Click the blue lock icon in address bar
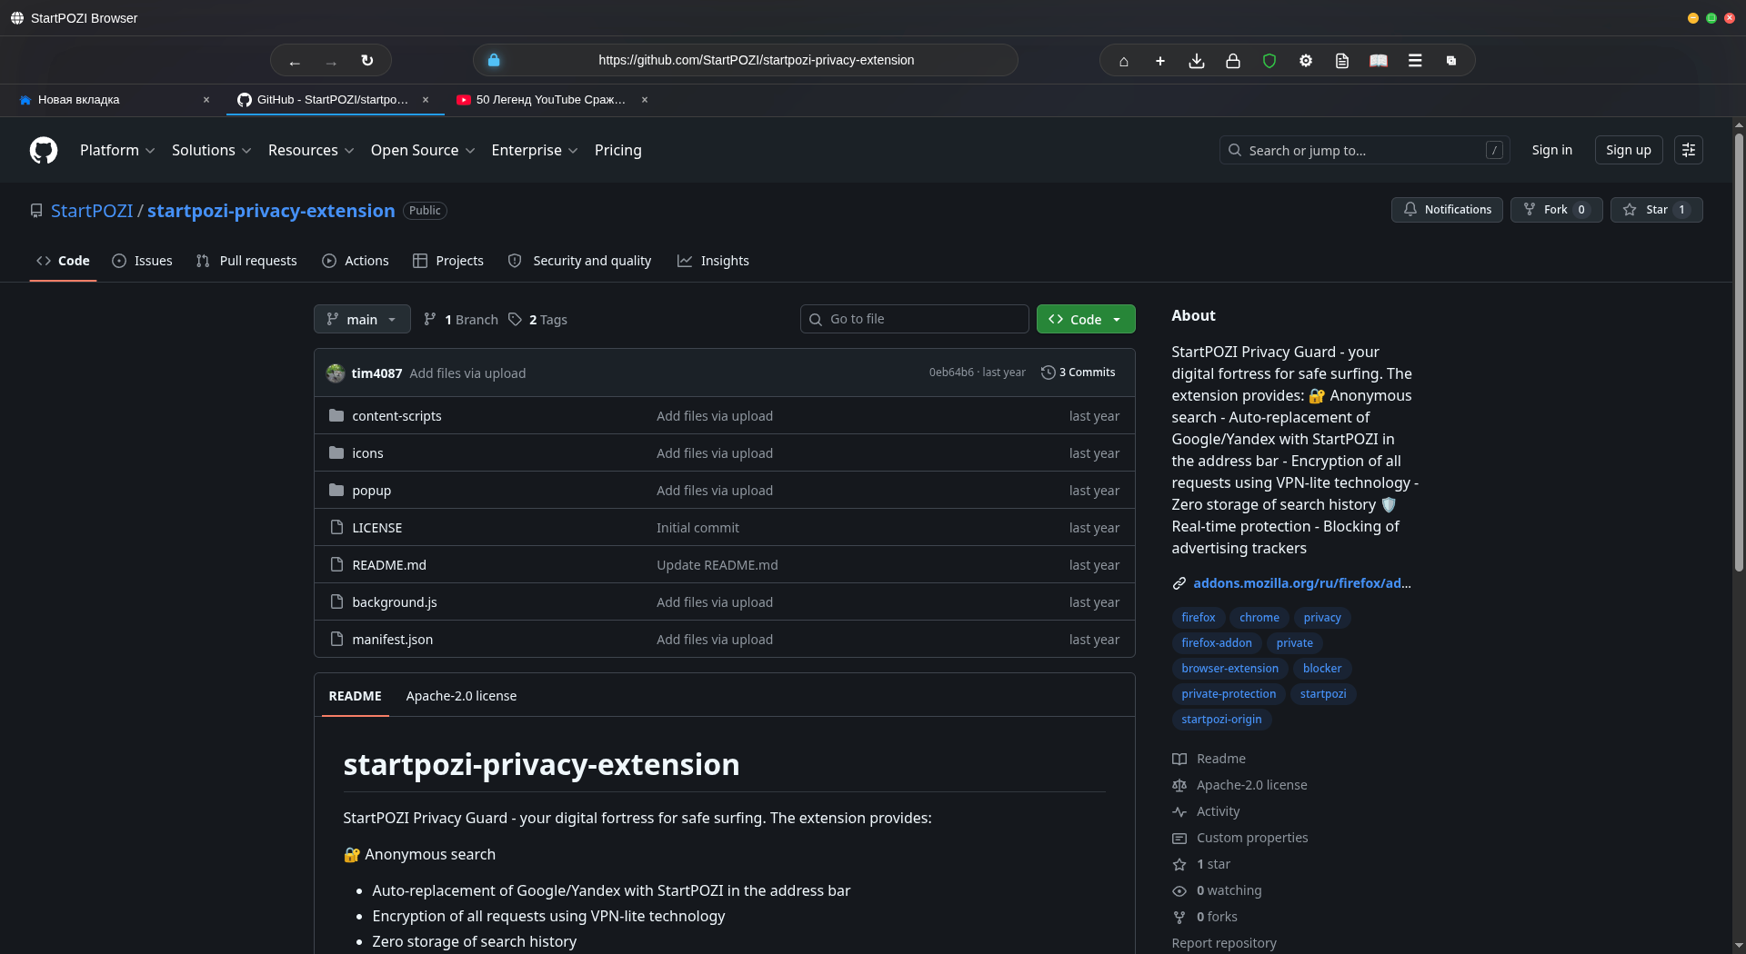 tap(494, 60)
